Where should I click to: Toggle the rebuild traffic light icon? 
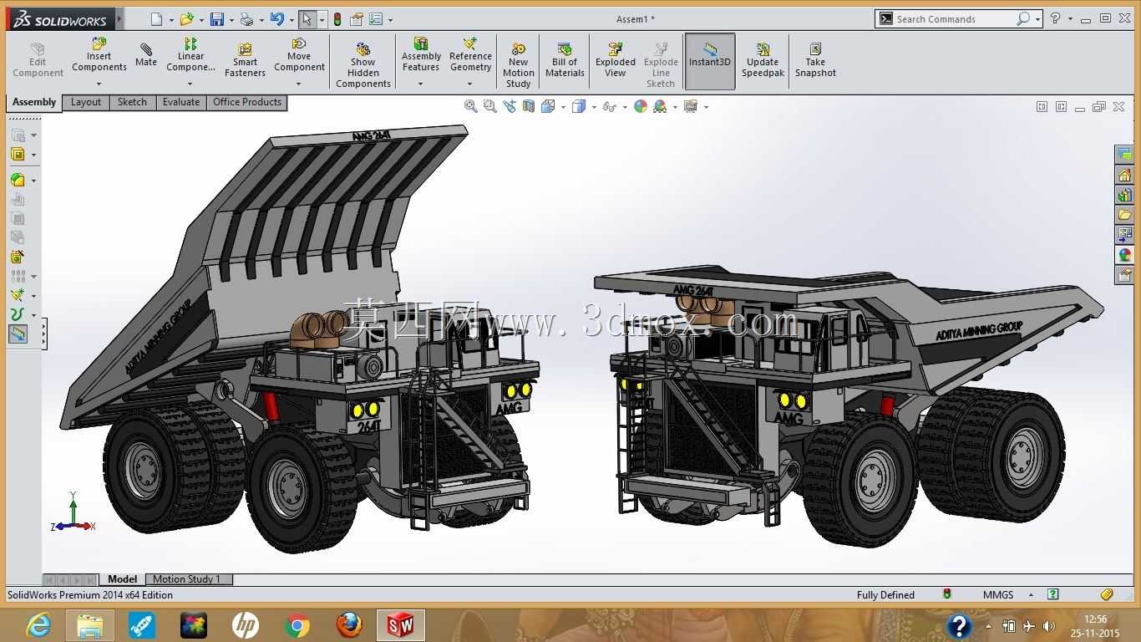pyautogui.click(x=337, y=19)
